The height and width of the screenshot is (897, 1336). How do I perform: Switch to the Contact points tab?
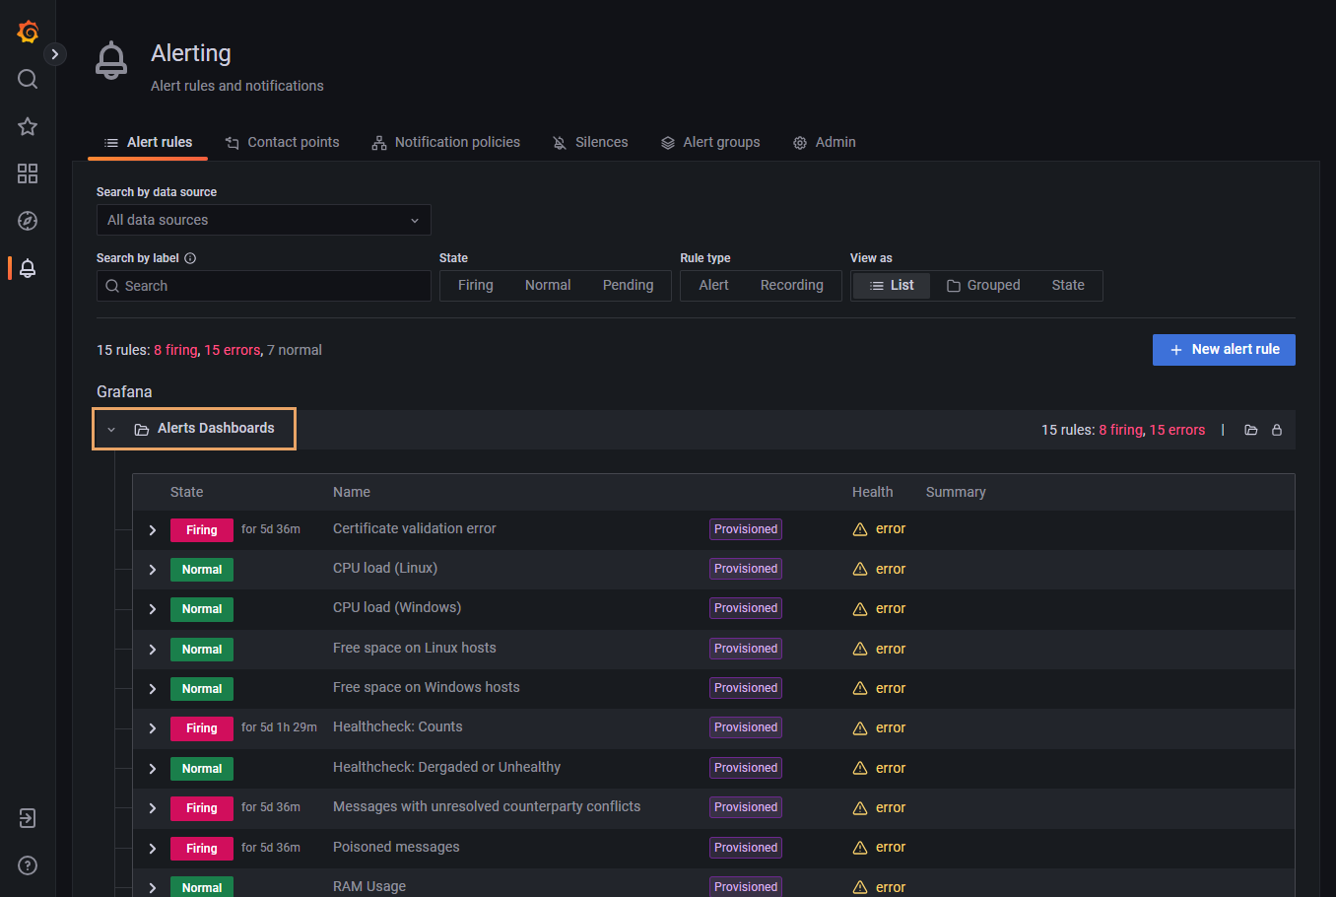(x=283, y=142)
